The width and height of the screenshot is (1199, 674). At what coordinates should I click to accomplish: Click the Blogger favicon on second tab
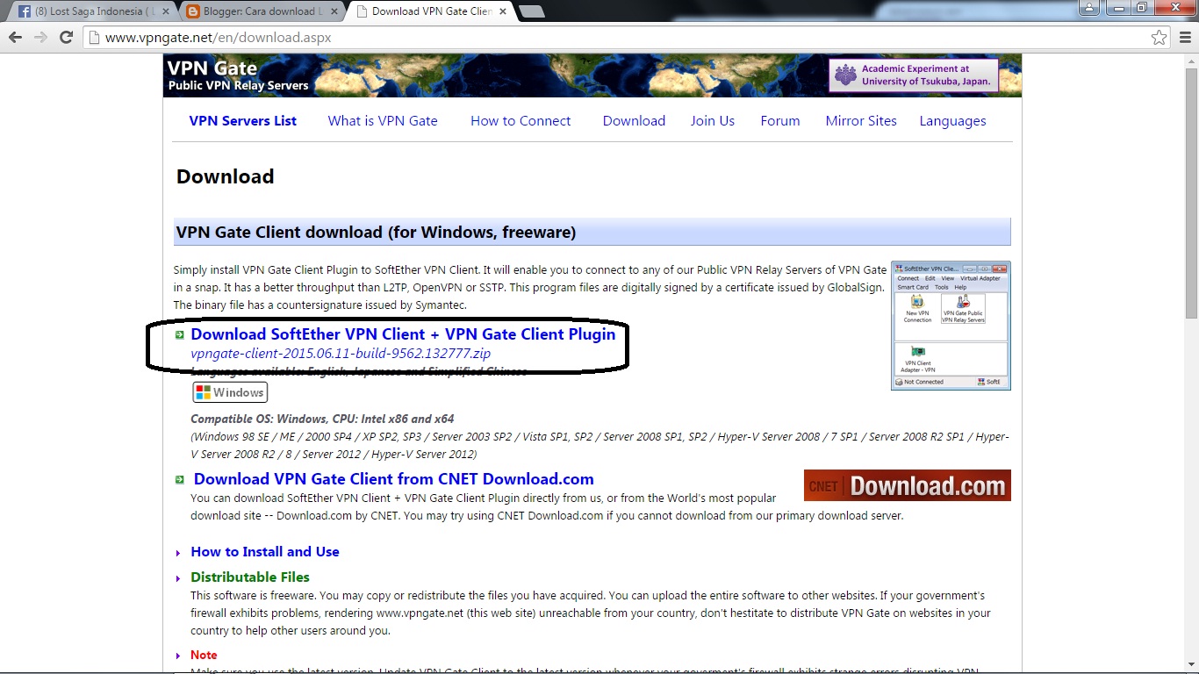click(192, 11)
